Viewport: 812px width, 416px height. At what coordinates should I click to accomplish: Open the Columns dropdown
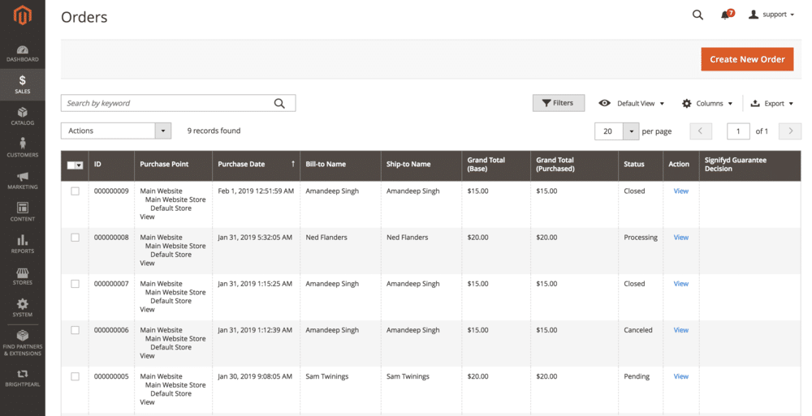point(707,104)
